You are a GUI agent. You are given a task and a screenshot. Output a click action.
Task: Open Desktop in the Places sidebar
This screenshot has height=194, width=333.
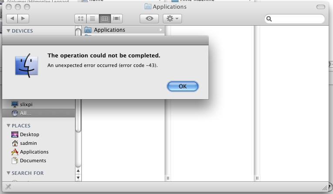pos(38,134)
